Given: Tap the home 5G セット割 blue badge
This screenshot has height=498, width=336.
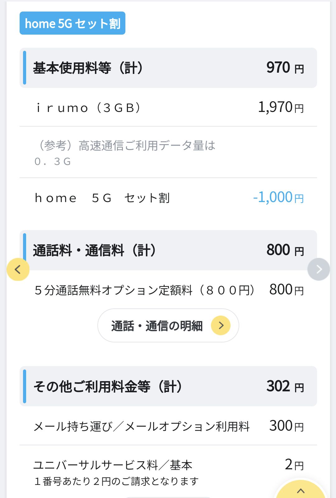Looking at the screenshot, I should (x=72, y=23).
